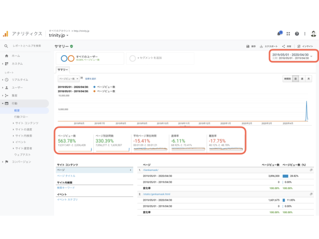Click the 共有 share icon
319x239 pixels.
click(x=284, y=46)
